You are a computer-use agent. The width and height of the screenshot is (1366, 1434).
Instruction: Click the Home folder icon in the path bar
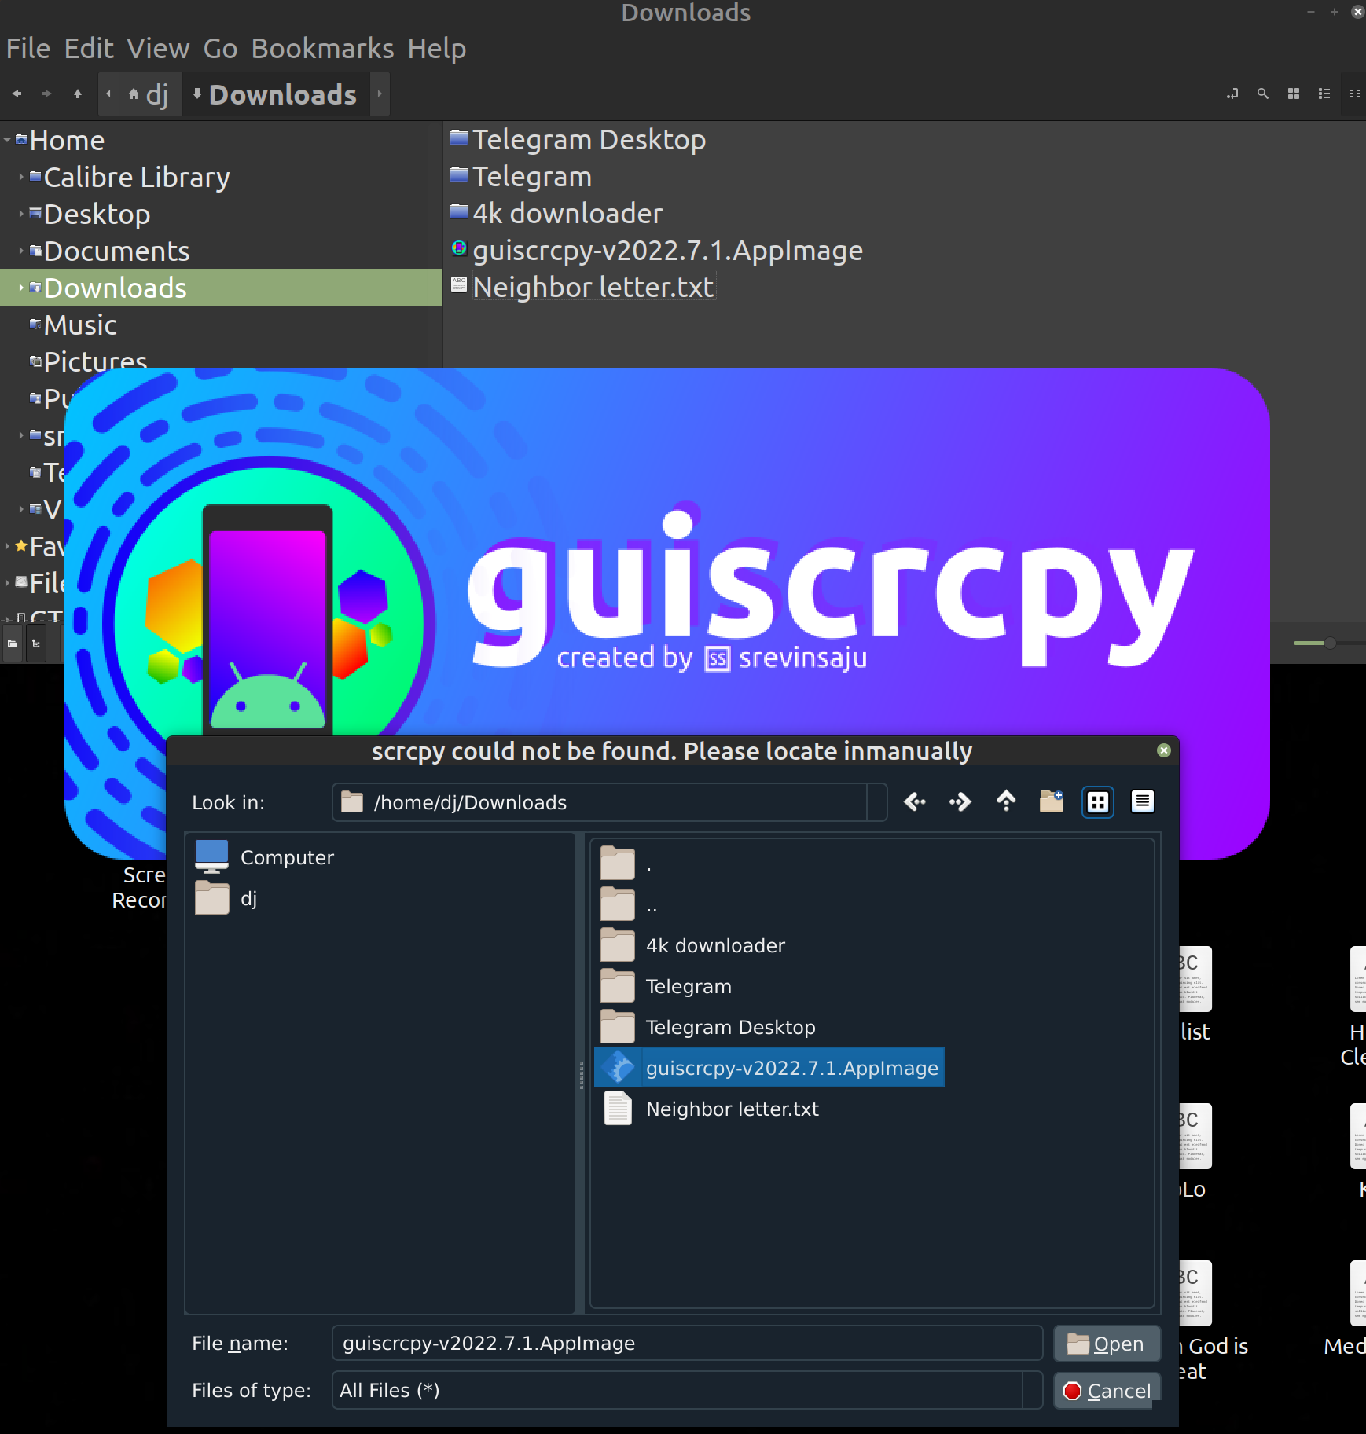tap(132, 94)
